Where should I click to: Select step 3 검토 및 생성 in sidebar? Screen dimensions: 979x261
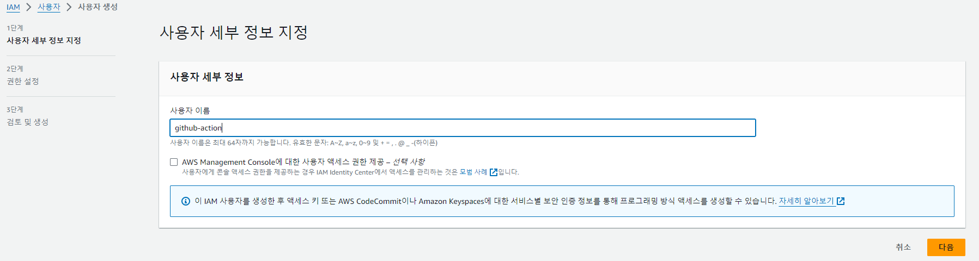pos(27,122)
